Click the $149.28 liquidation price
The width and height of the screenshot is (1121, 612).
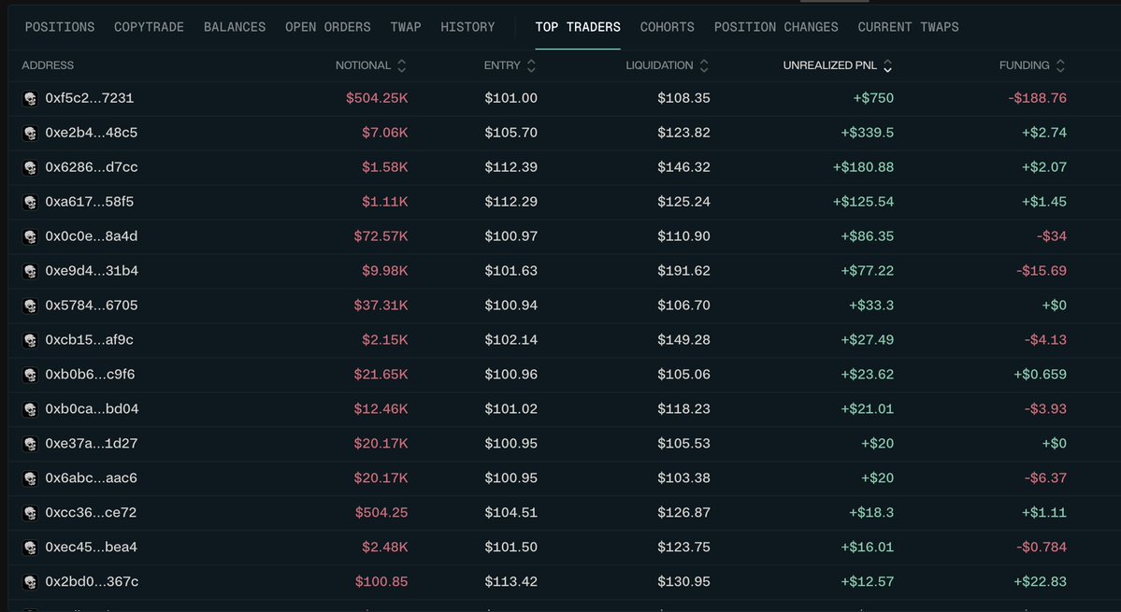[x=683, y=339]
